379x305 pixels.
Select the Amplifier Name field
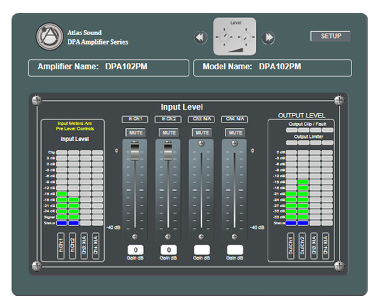(109, 68)
